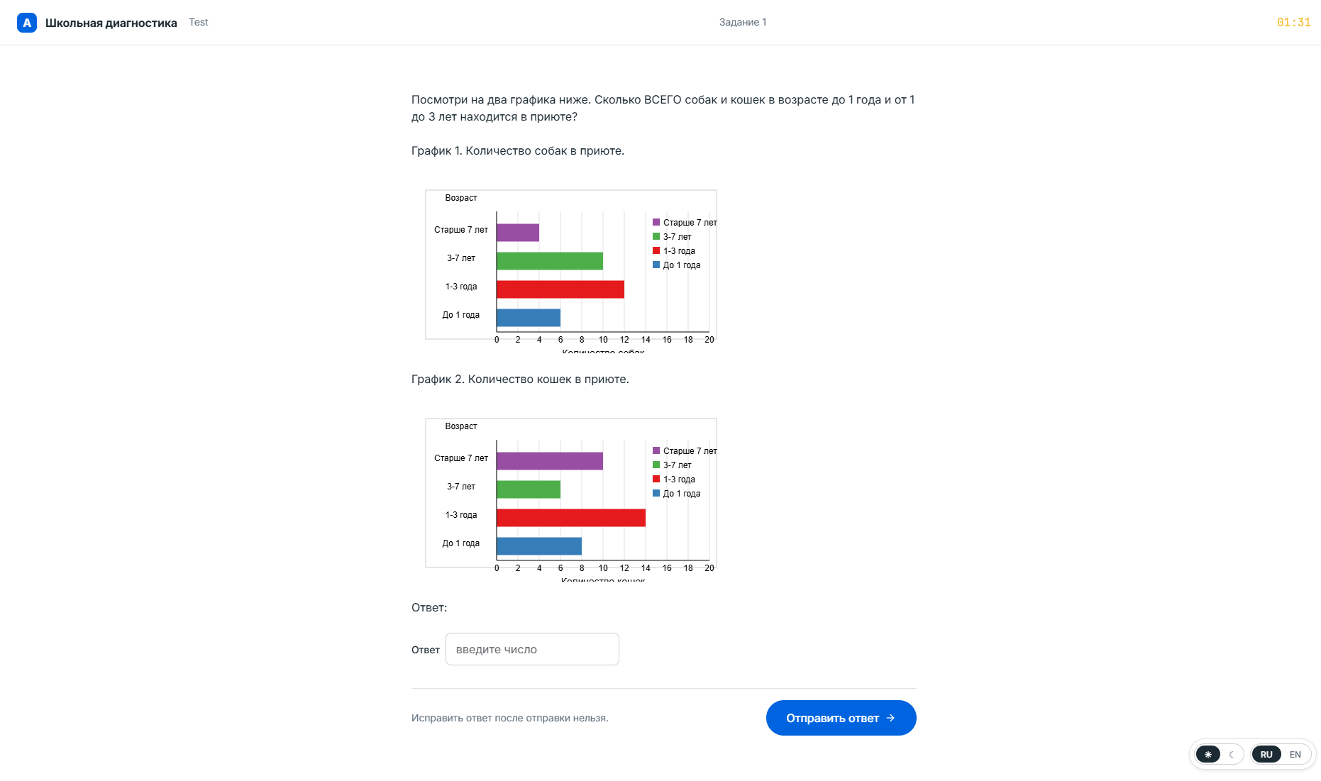Click the green 3-7 лет bar in dogs chart

click(x=550, y=261)
